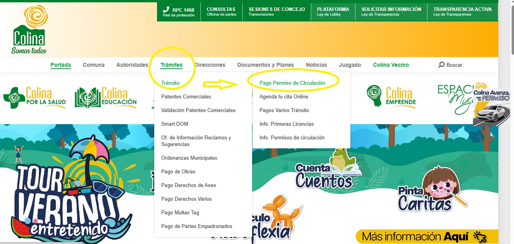The image size is (514, 244).
Task: Click the Juzgado navigation item
Action: 350,65
